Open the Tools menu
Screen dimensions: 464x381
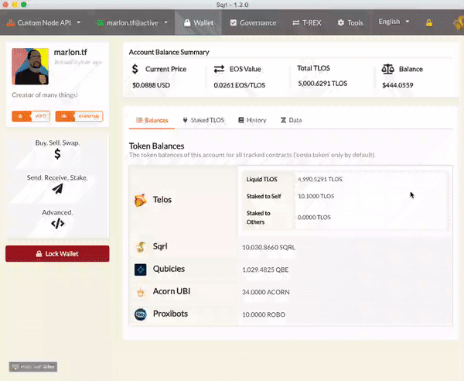point(350,22)
